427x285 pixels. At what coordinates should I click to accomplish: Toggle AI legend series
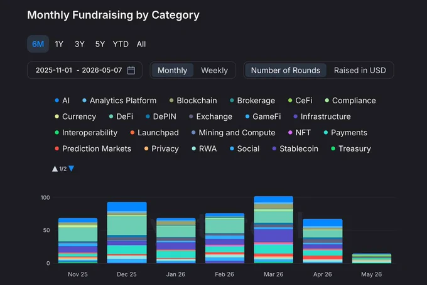click(62, 100)
